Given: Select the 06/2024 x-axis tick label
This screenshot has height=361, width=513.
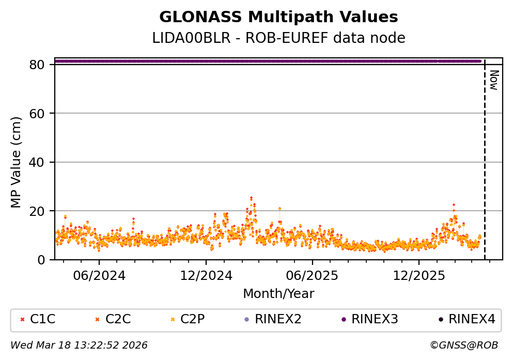Looking at the screenshot, I should point(100,276).
